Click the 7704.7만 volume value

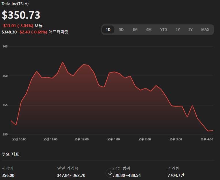click(x=176, y=175)
